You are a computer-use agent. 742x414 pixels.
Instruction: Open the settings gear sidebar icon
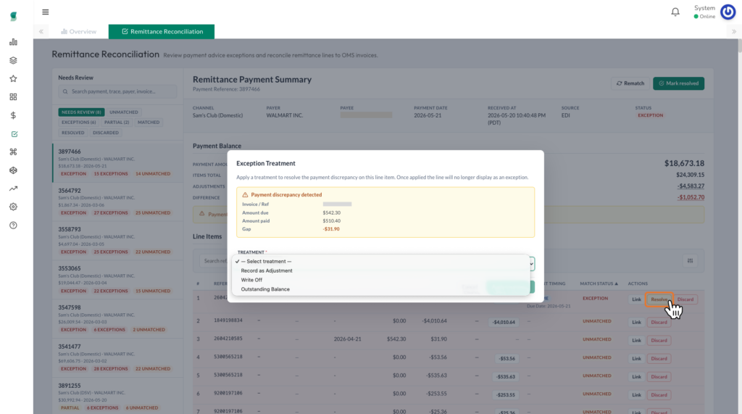coord(13,207)
